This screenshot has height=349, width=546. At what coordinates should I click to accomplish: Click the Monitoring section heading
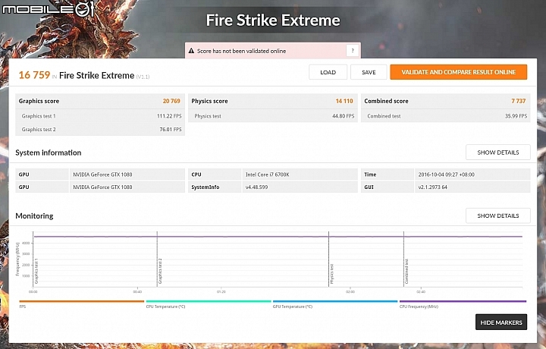34,216
